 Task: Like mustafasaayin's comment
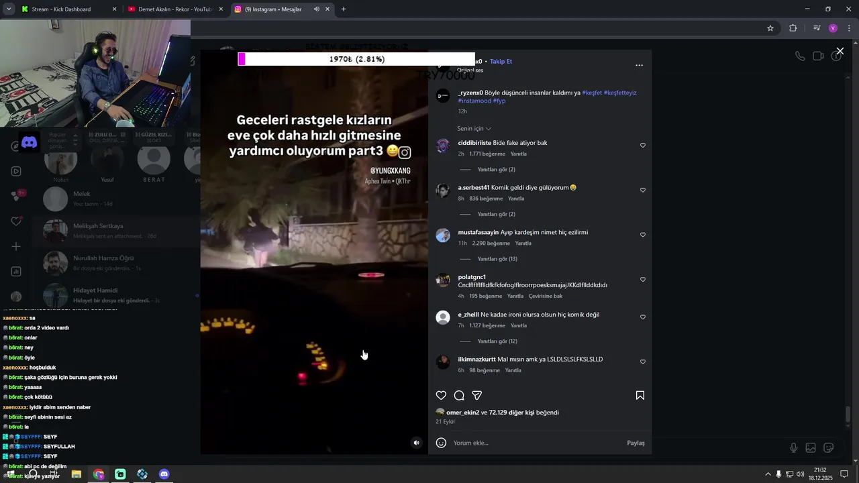click(642, 235)
